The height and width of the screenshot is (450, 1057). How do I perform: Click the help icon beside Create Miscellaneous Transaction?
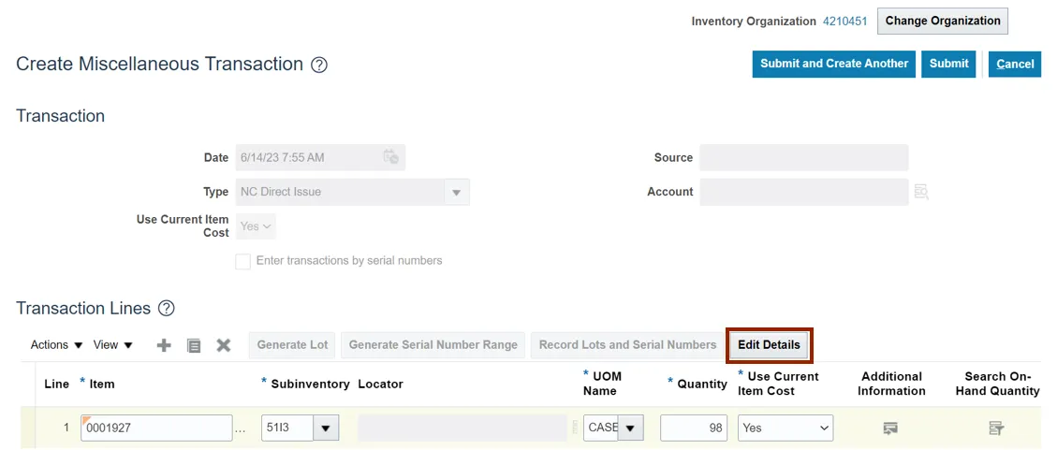tap(319, 65)
